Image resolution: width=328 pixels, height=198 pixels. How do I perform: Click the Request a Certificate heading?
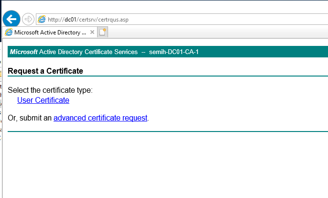click(x=45, y=71)
